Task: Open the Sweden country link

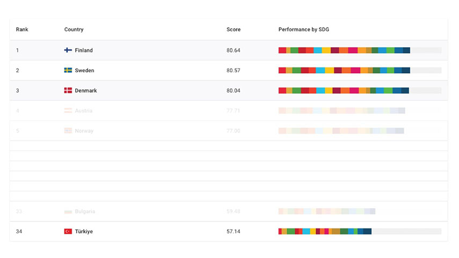Action: 84,70
